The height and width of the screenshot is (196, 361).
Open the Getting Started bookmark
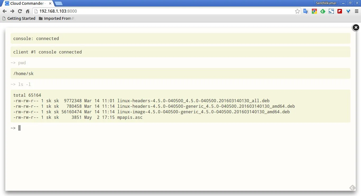[19, 18]
